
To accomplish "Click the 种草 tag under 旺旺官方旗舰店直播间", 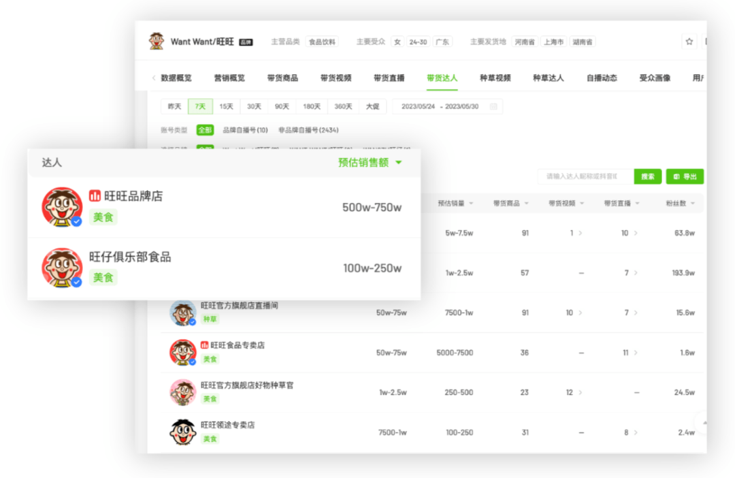I will pos(210,319).
